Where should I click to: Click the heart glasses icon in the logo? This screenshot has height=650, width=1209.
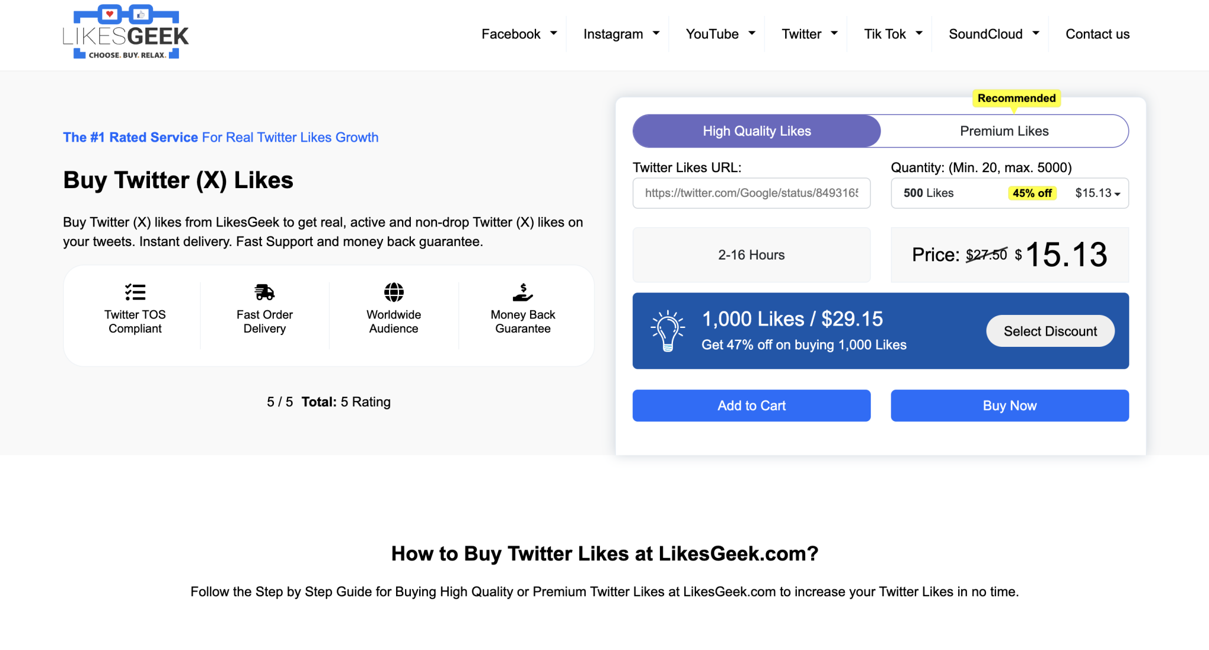(109, 13)
